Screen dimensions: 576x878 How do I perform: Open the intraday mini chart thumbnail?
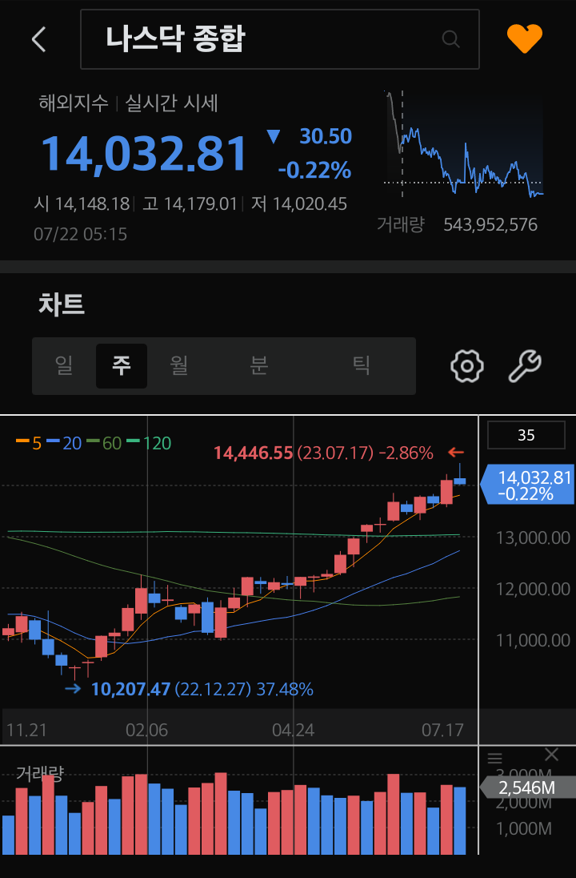tap(463, 143)
